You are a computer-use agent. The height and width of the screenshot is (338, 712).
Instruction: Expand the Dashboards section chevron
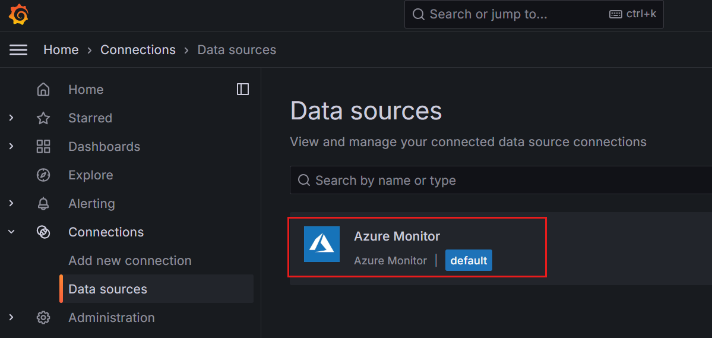11,146
